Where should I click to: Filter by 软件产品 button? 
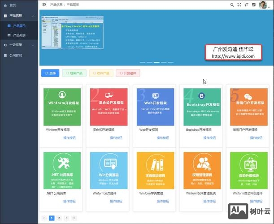point(101,73)
